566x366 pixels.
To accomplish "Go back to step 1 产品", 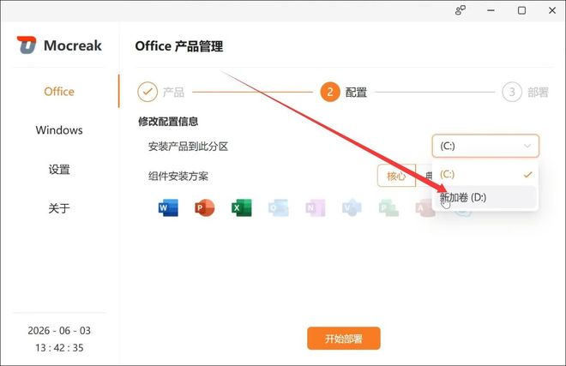I will (161, 92).
